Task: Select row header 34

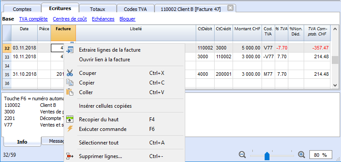Action: [7, 66]
